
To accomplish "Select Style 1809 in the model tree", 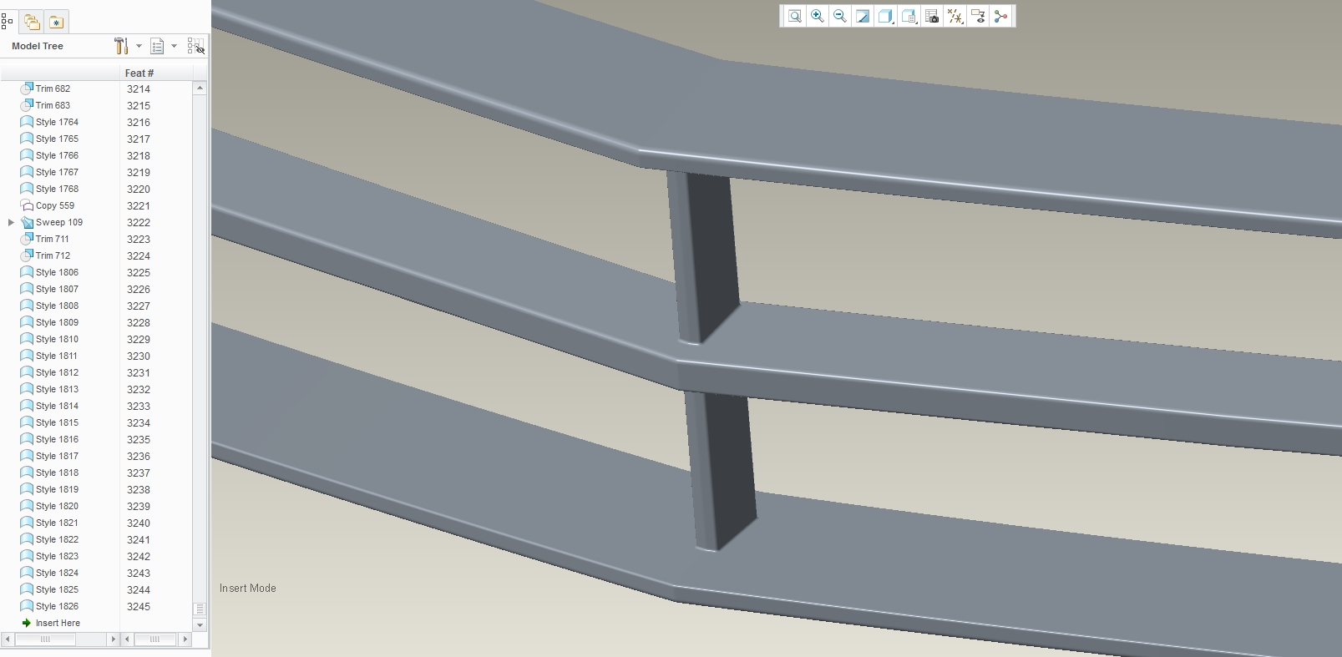I will (57, 322).
